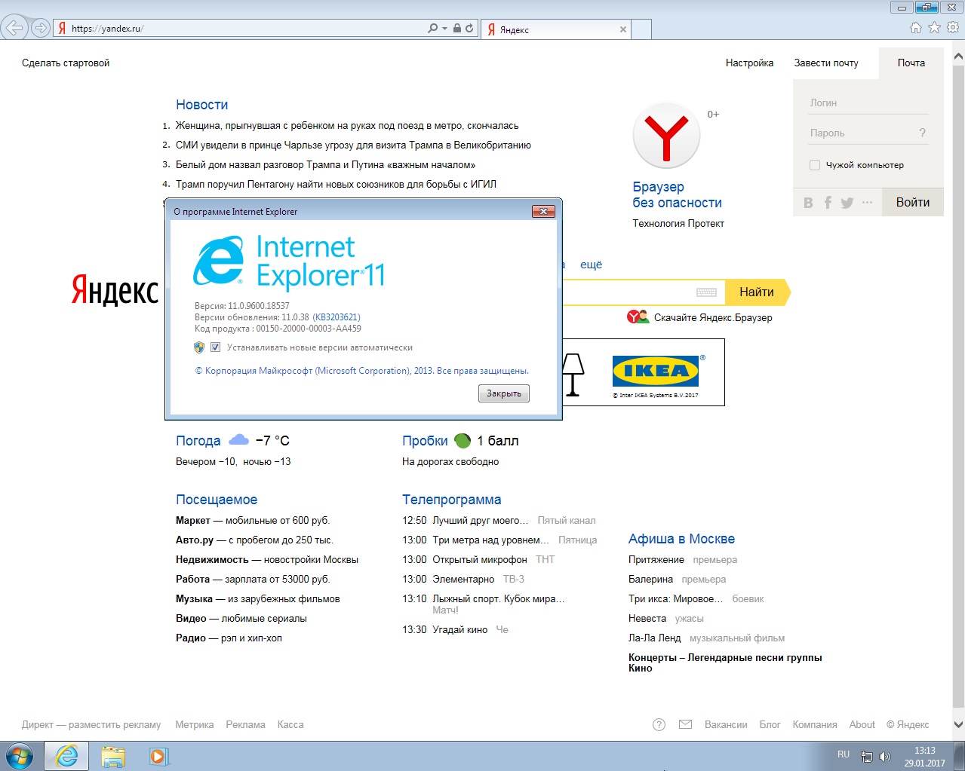Click Internet Explorer taskbar icon
The height and width of the screenshot is (771, 965).
pyautogui.click(x=66, y=756)
